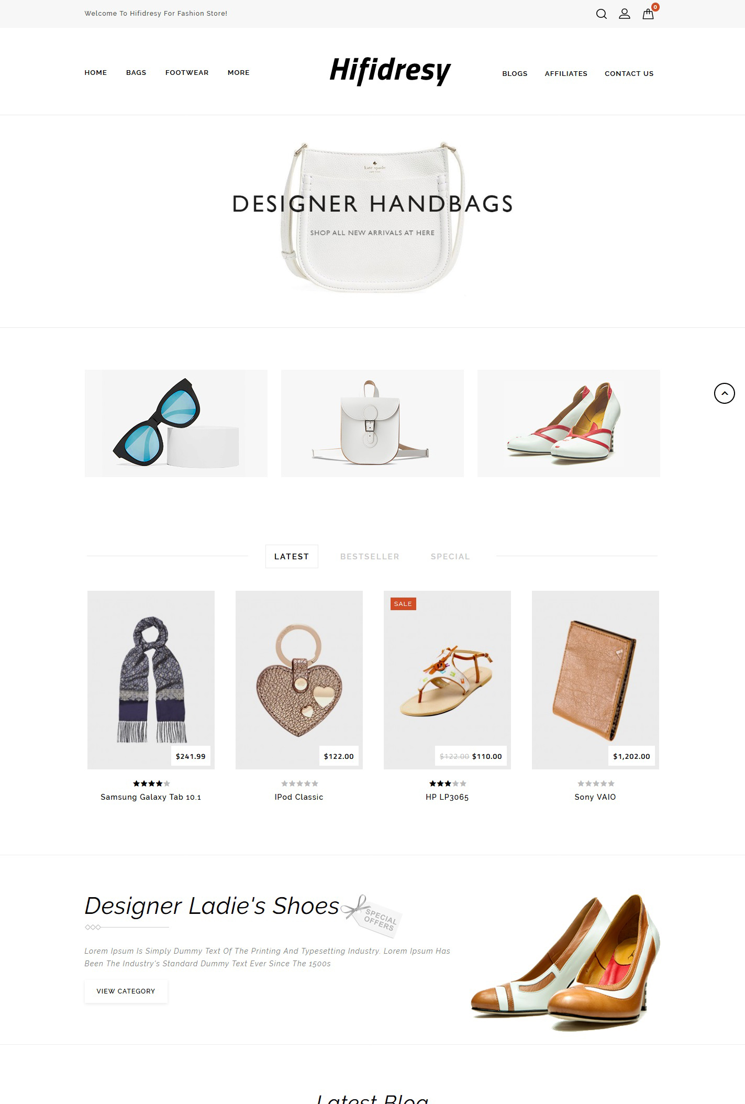
Task: Go to the BLOGS page
Action: (x=515, y=74)
